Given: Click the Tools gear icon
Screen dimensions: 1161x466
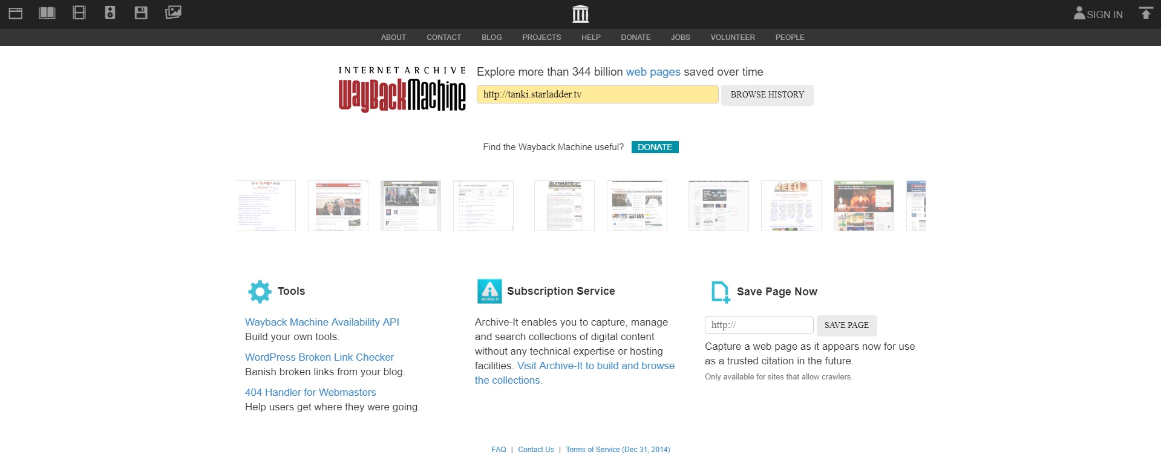Looking at the screenshot, I should pyautogui.click(x=260, y=292).
